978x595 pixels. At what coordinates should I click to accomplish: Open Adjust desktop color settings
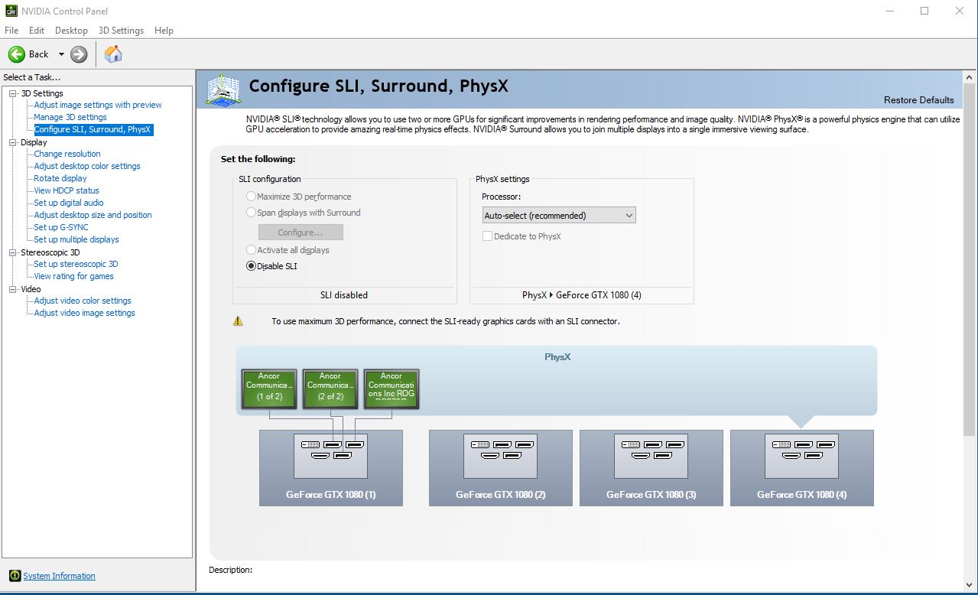coord(87,166)
